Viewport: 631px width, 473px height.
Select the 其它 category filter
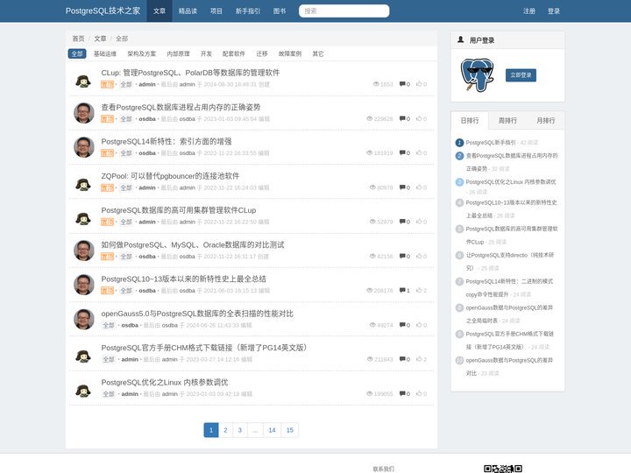coord(318,53)
